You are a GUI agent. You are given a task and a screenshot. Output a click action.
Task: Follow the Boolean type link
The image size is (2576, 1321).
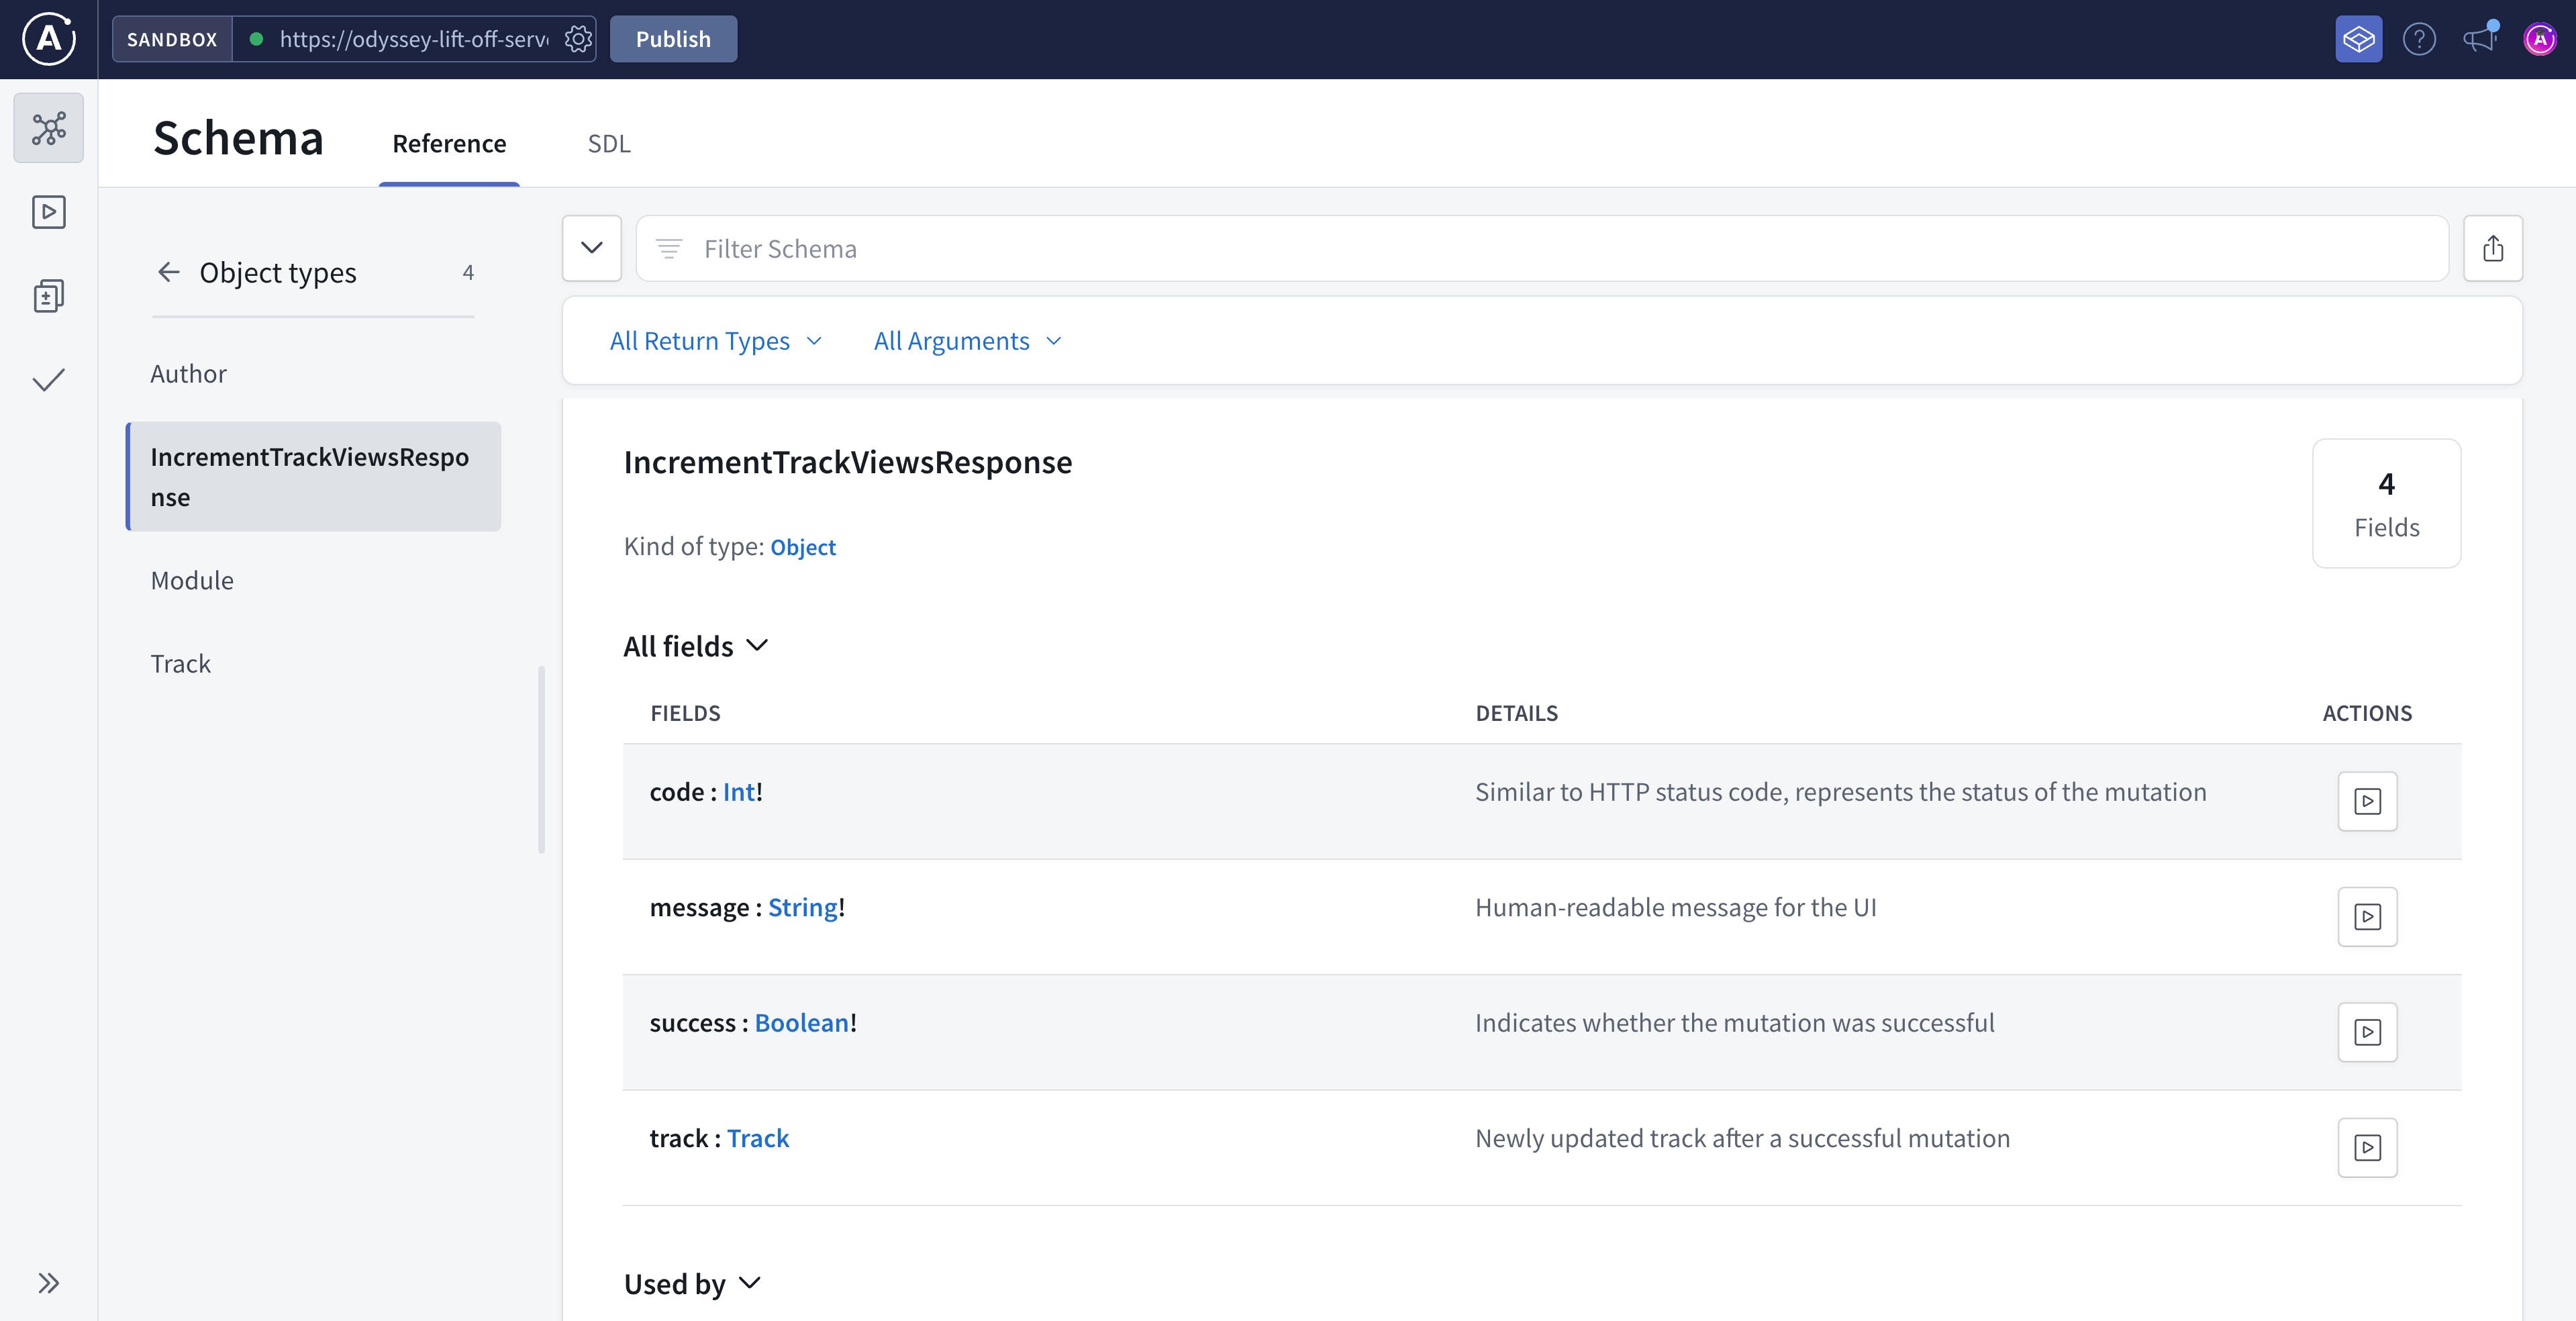pos(801,1023)
